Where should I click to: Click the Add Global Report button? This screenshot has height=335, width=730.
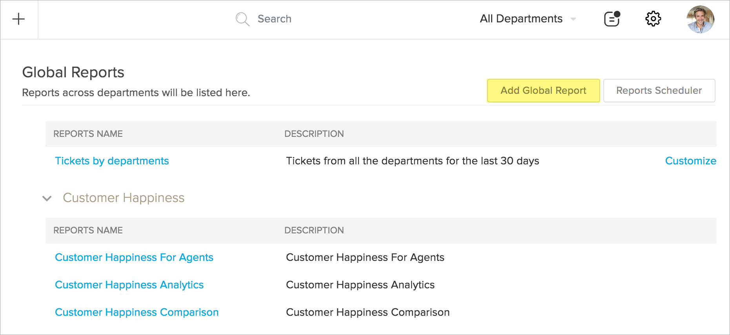(x=543, y=91)
